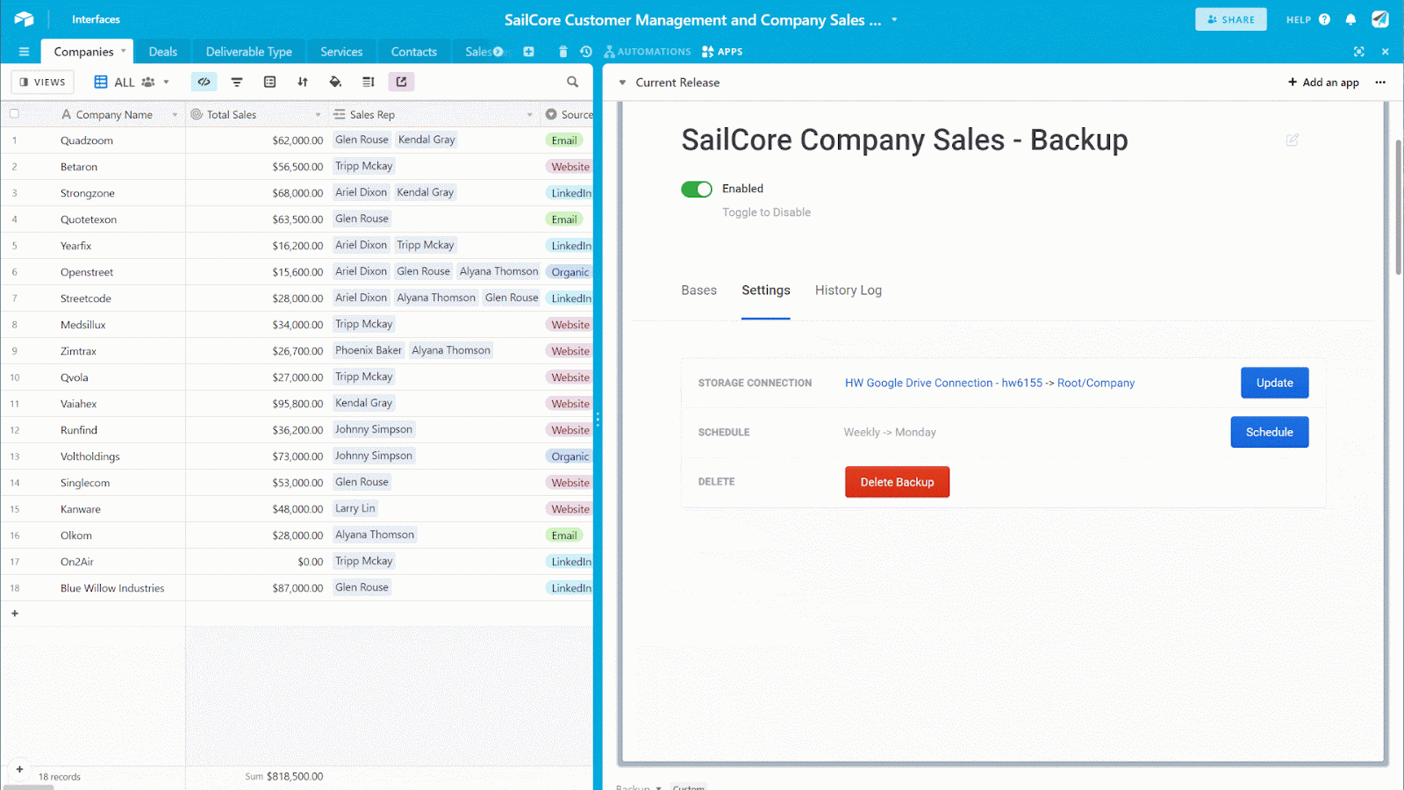Screen dimensions: 1404x790
Task: Search records with the magnifier icon
Action: pyautogui.click(x=572, y=82)
